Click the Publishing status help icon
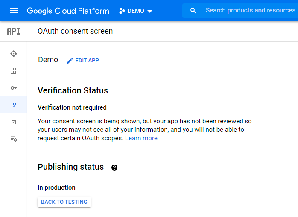 click(x=114, y=168)
